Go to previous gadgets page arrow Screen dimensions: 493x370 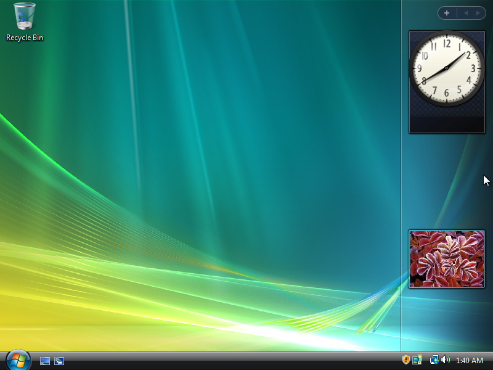click(x=466, y=13)
